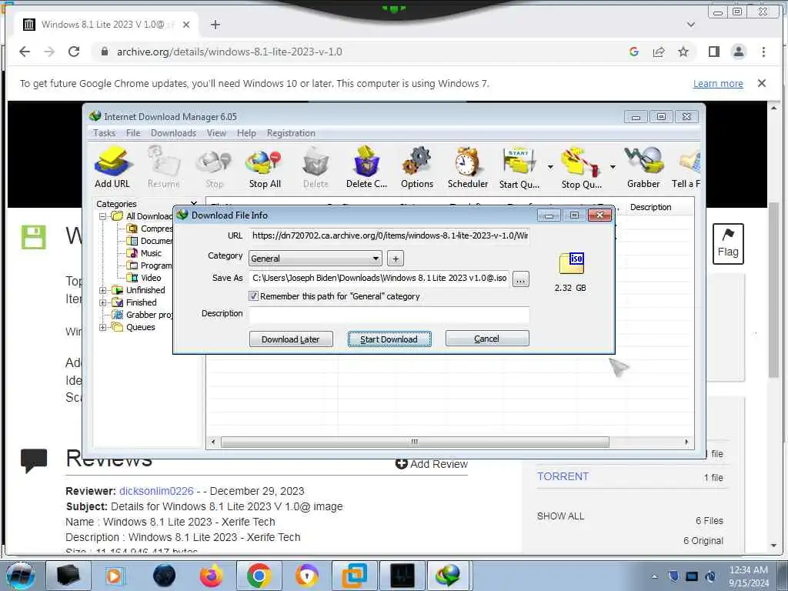Click Learn more link in Chrome infobar

(718, 84)
